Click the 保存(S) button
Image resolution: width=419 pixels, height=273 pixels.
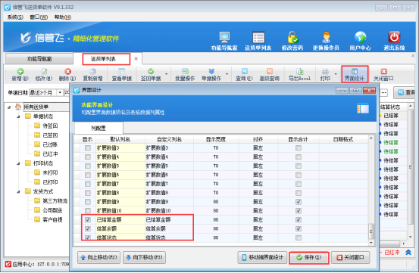309,258
